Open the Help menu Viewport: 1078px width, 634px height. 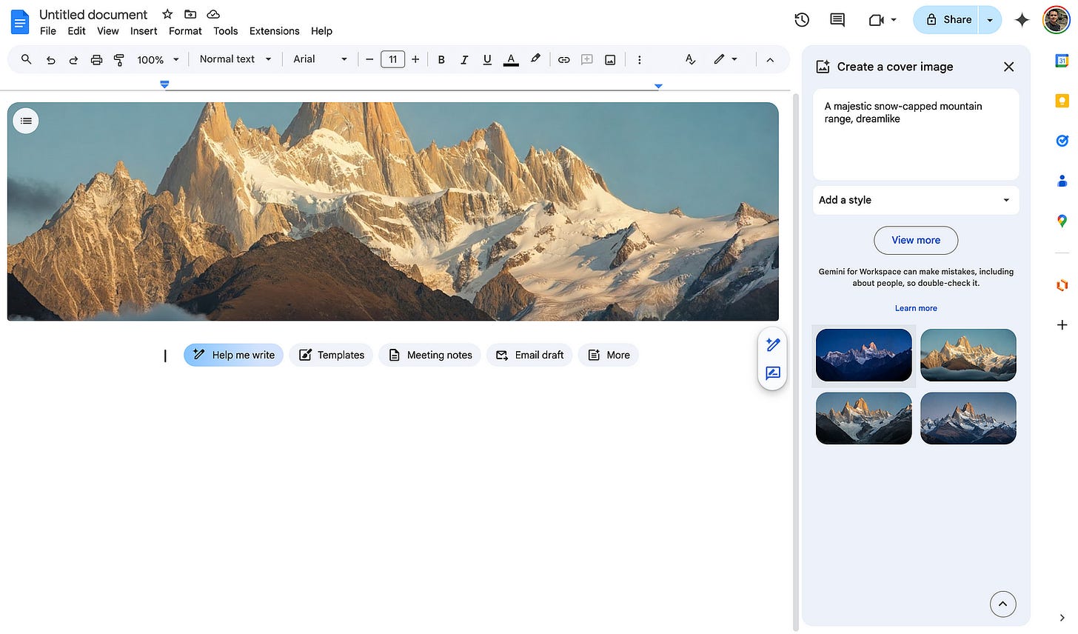pos(321,31)
